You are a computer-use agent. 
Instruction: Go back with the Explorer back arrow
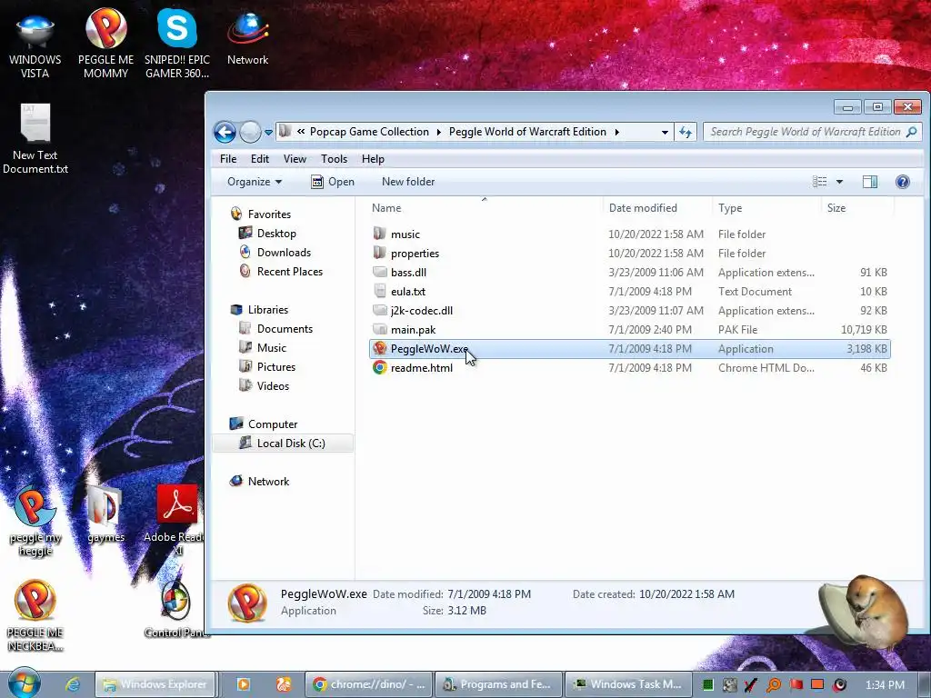225,132
